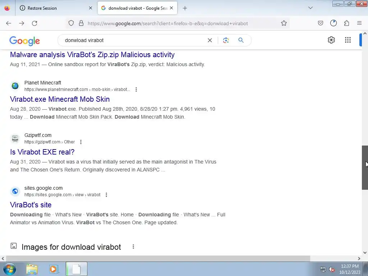The width and height of the screenshot is (368, 276).
Task: Click the vertical scrollbar thumb
Action: click(365, 167)
